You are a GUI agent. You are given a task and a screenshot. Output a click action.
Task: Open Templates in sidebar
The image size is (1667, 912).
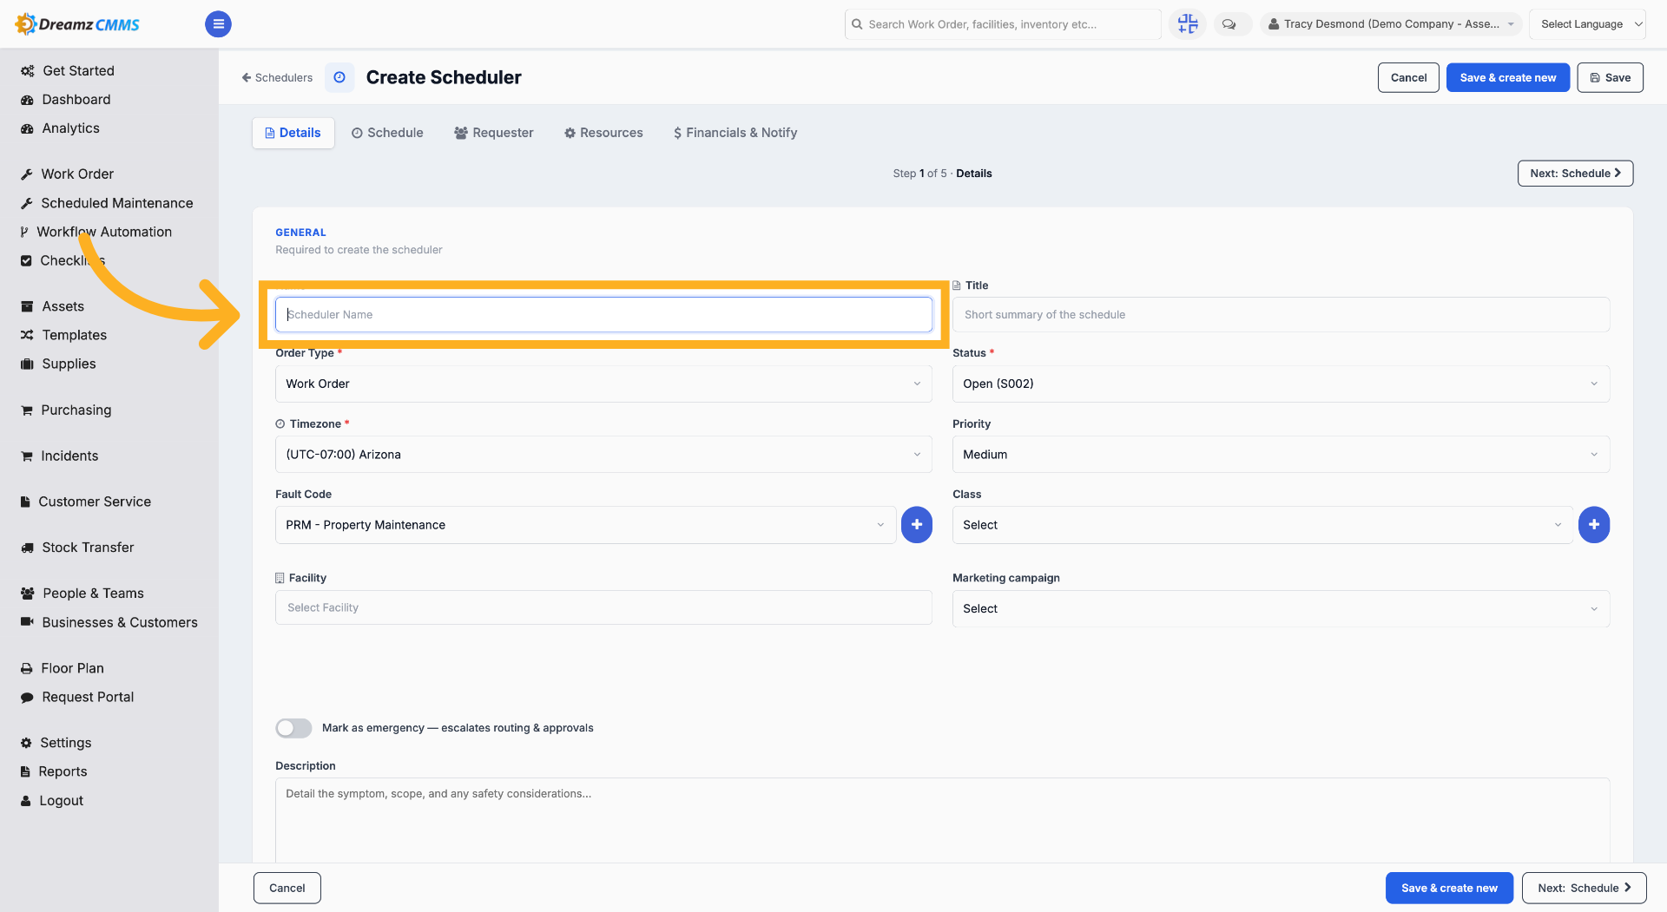(64, 334)
